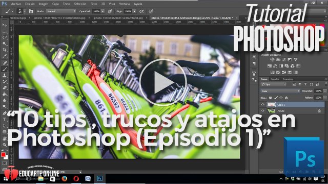
Task: Open the Flujo slider arrow
Action: 134,11
